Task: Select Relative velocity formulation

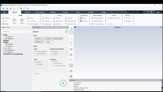Action: tap(51, 54)
